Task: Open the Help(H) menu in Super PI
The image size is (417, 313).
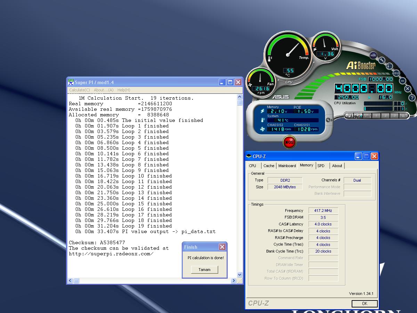Action: (x=124, y=90)
